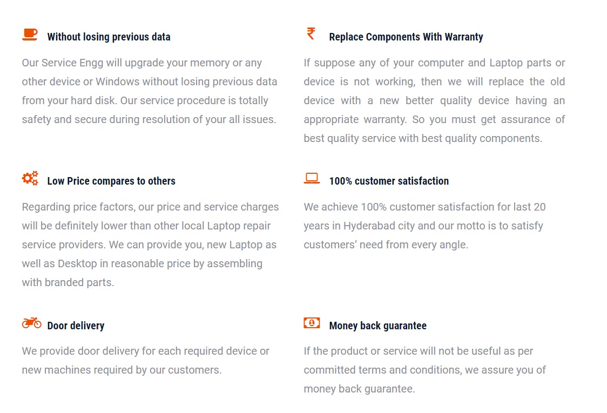The image size is (607, 413).
Task: Select the 'Without losing previous data' heading
Action: (x=109, y=37)
